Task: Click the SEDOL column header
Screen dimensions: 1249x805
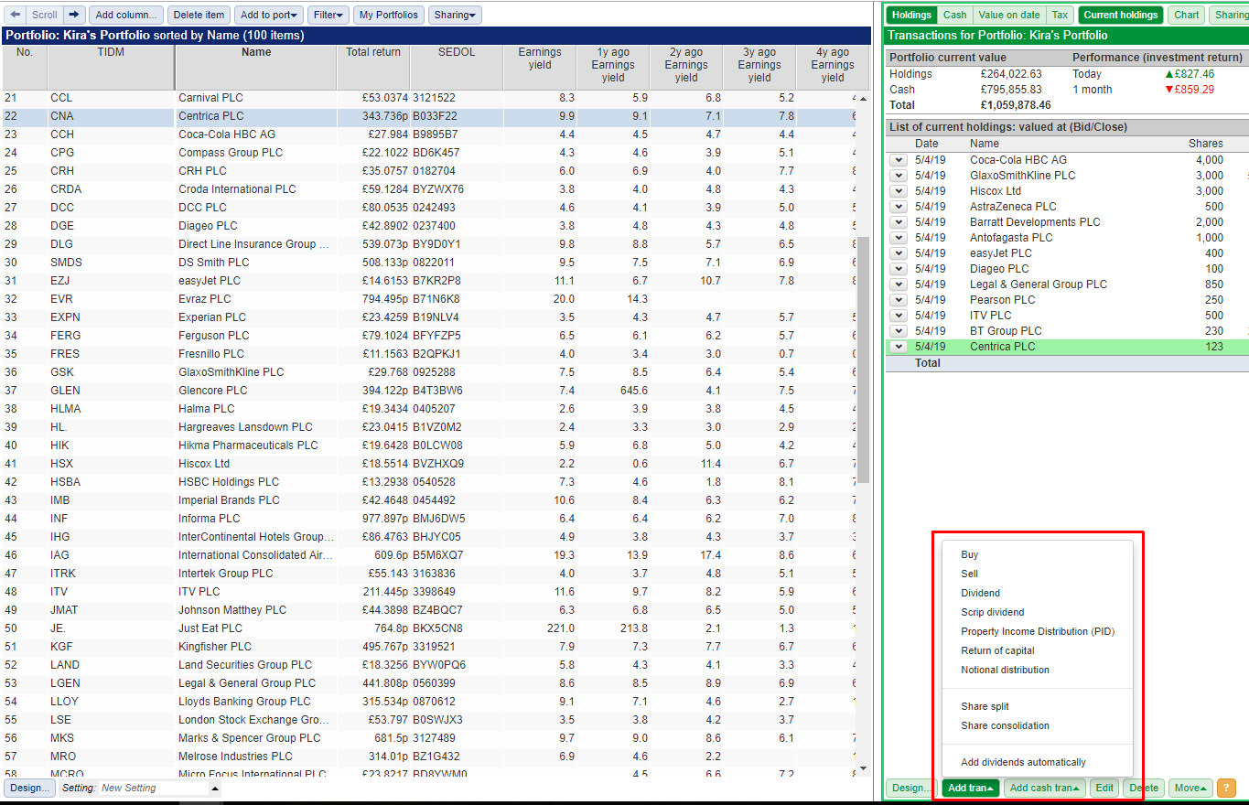Action: point(457,67)
